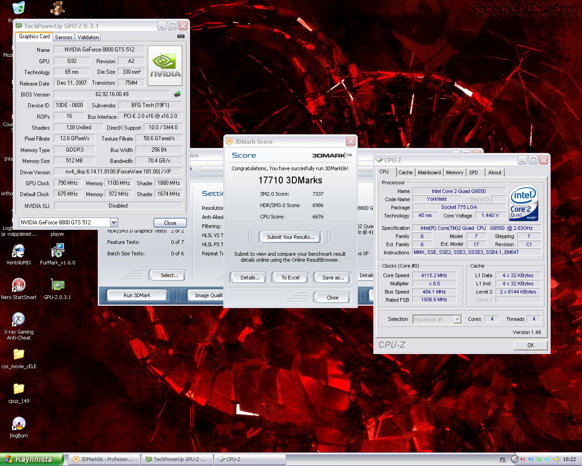582x466 pixels.
Task: Click the volume speaker tray icon
Action: (x=556, y=459)
